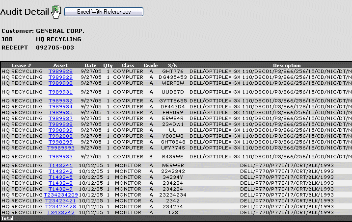Select serial number FHY099

pyautogui.click(x=173, y=112)
